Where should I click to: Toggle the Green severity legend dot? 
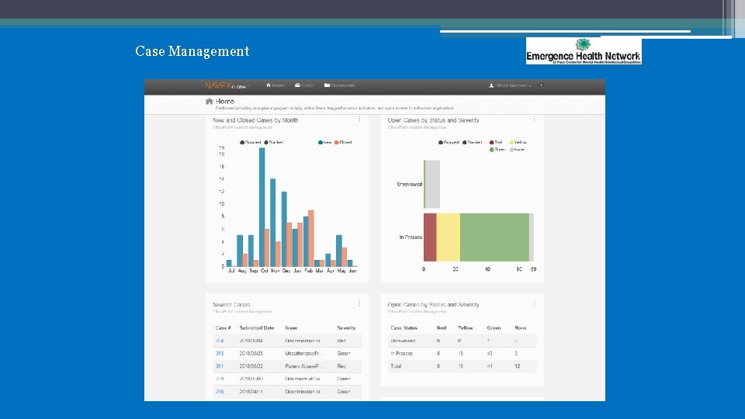(x=492, y=150)
